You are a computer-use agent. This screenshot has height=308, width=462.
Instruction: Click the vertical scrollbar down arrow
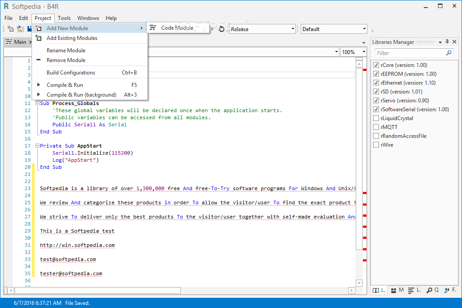359,283
